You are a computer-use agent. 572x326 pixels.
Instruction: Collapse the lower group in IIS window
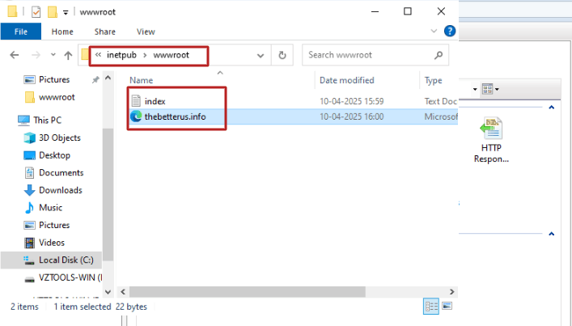552,234
